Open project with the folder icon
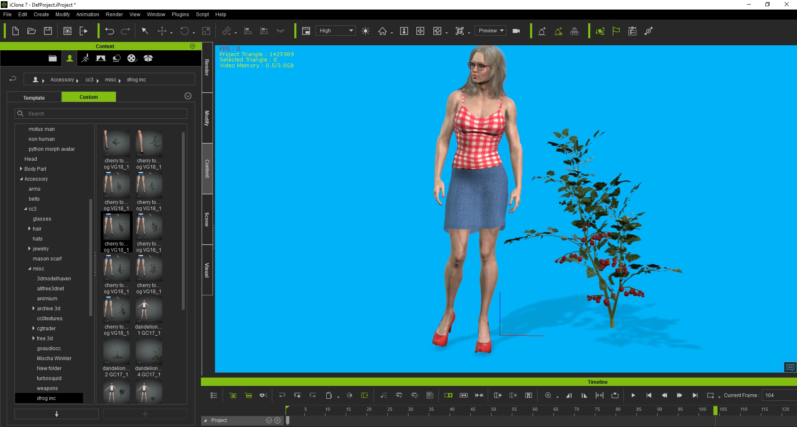This screenshot has width=797, height=427. (x=32, y=31)
